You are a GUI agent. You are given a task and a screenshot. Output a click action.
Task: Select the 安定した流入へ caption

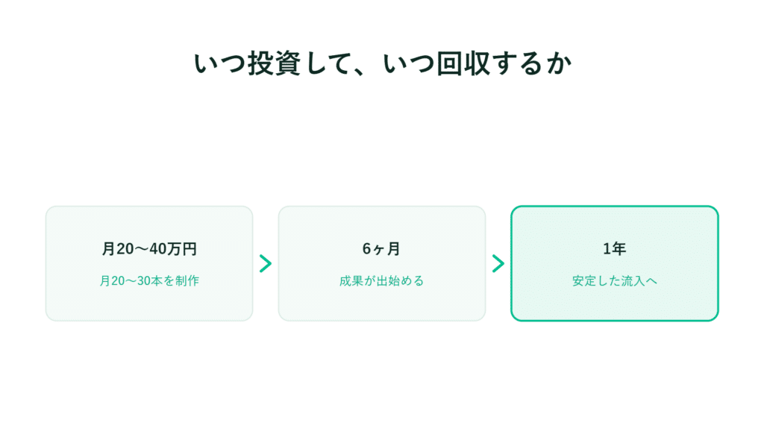point(615,281)
